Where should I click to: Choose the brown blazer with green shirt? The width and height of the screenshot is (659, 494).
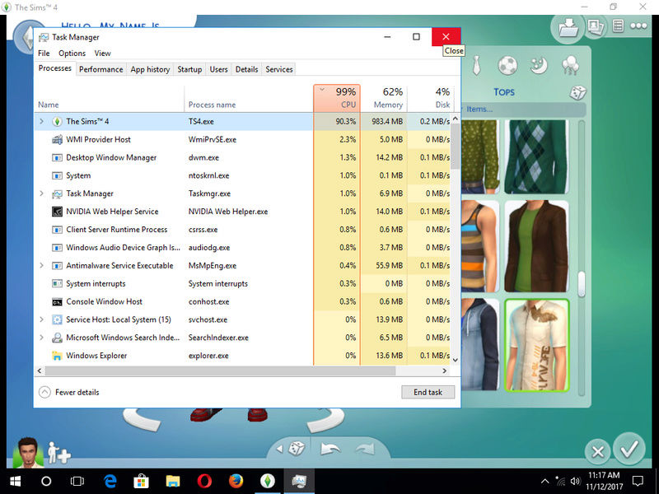pyautogui.click(x=537, y=246)
